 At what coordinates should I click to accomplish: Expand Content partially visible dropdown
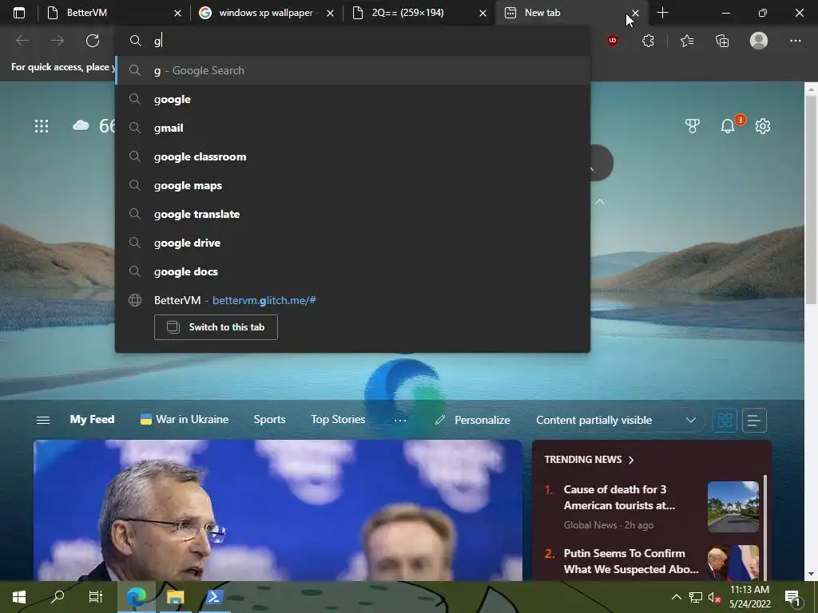coord(691,420)
